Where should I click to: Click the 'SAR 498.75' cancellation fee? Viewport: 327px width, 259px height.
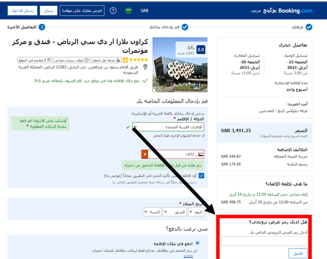pyautogui.click(x=231, y=202)
